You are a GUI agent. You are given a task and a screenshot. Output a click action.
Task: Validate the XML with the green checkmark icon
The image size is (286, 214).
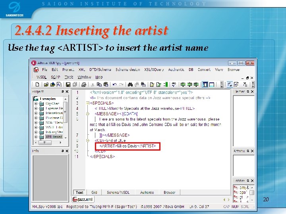158,84
